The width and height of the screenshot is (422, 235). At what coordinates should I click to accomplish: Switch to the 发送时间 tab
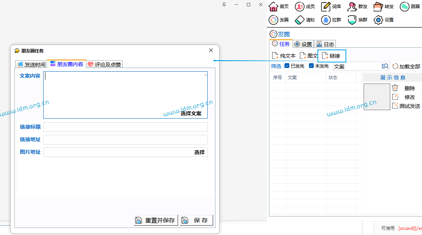click(31, 64)
